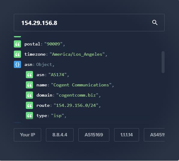Click the quote icon next to name
This screenshot has height=161, width=179.
pos(29,85)
